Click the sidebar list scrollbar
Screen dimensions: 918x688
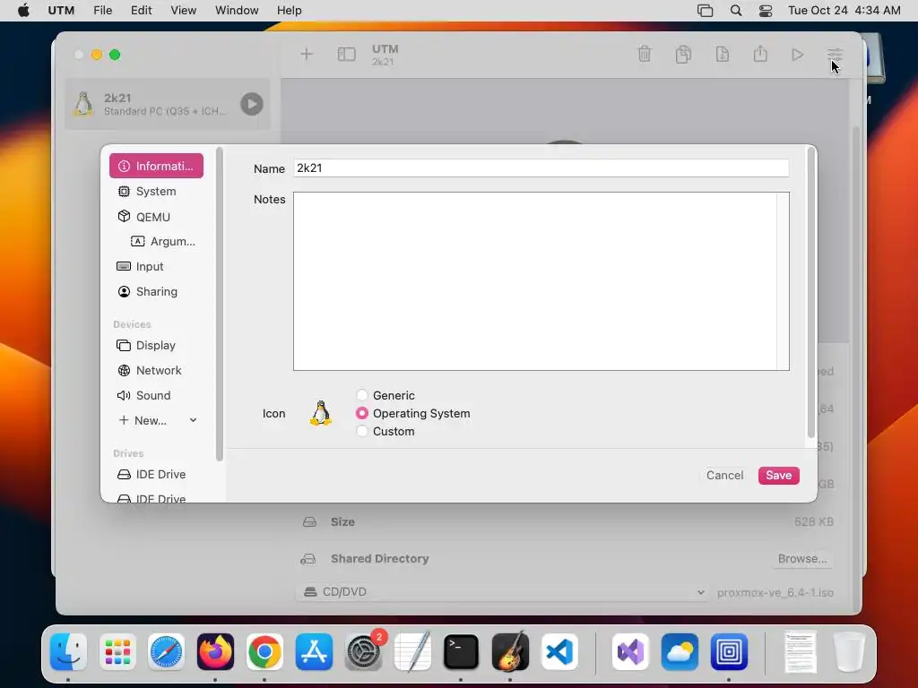tap(220, 305)
